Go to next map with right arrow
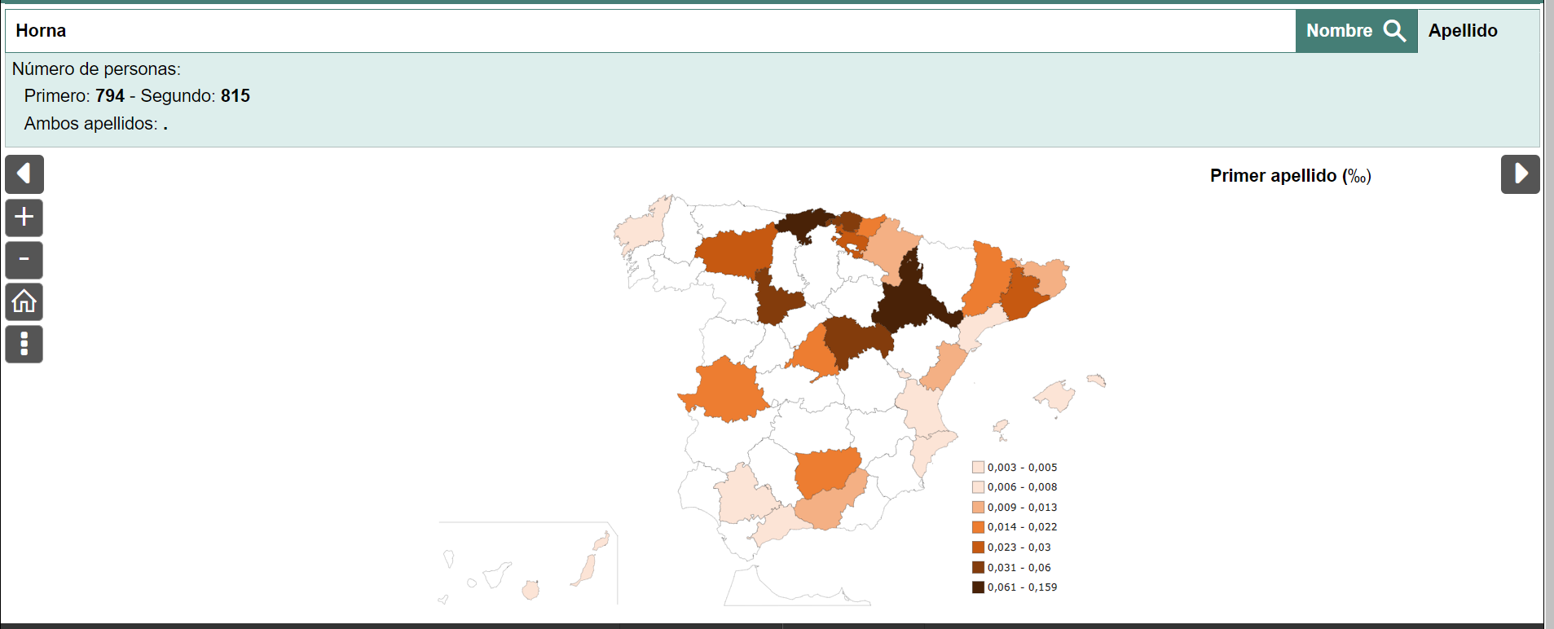1554x629 pixels. pos(1521,174)
